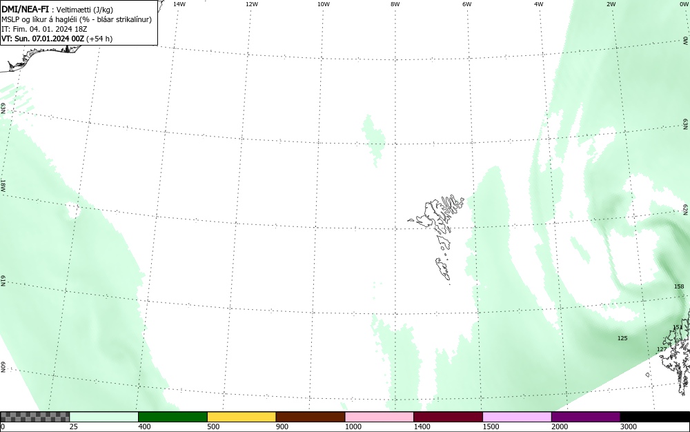Click the map value 127

662,349
